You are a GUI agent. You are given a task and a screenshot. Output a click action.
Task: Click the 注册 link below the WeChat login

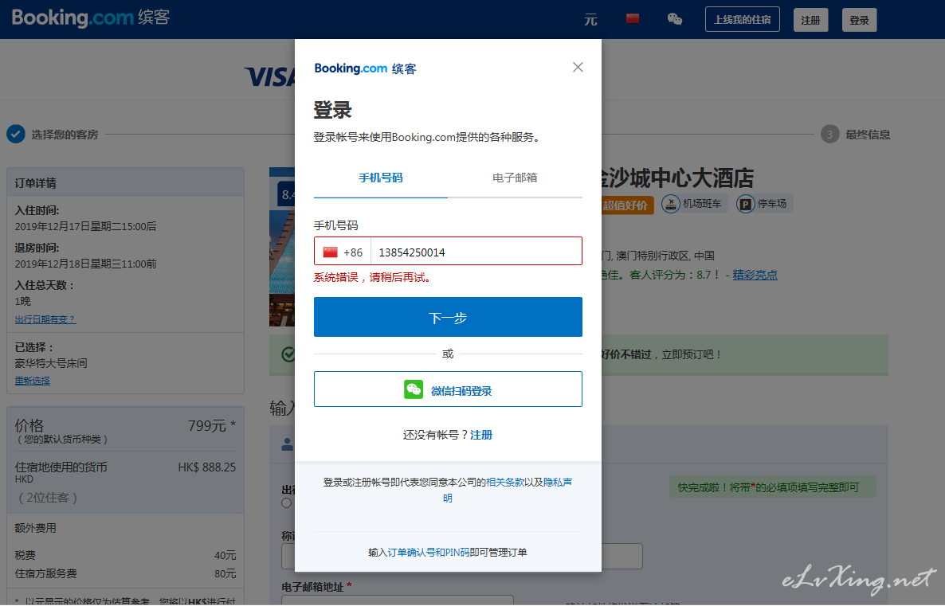tap(481, 435)
